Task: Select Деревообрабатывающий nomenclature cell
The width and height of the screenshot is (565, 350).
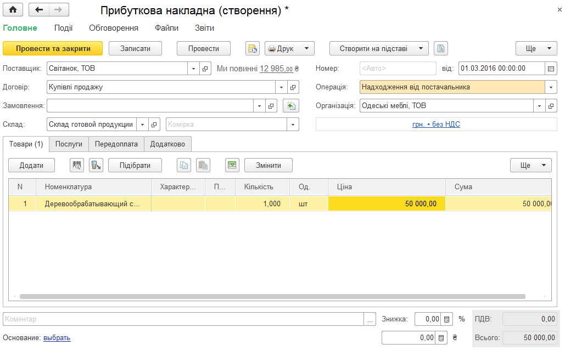Action: point(93,204)
